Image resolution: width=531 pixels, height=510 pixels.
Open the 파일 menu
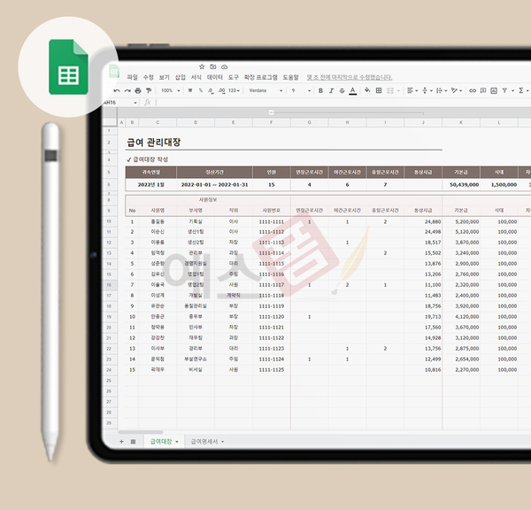coord(133,77)
